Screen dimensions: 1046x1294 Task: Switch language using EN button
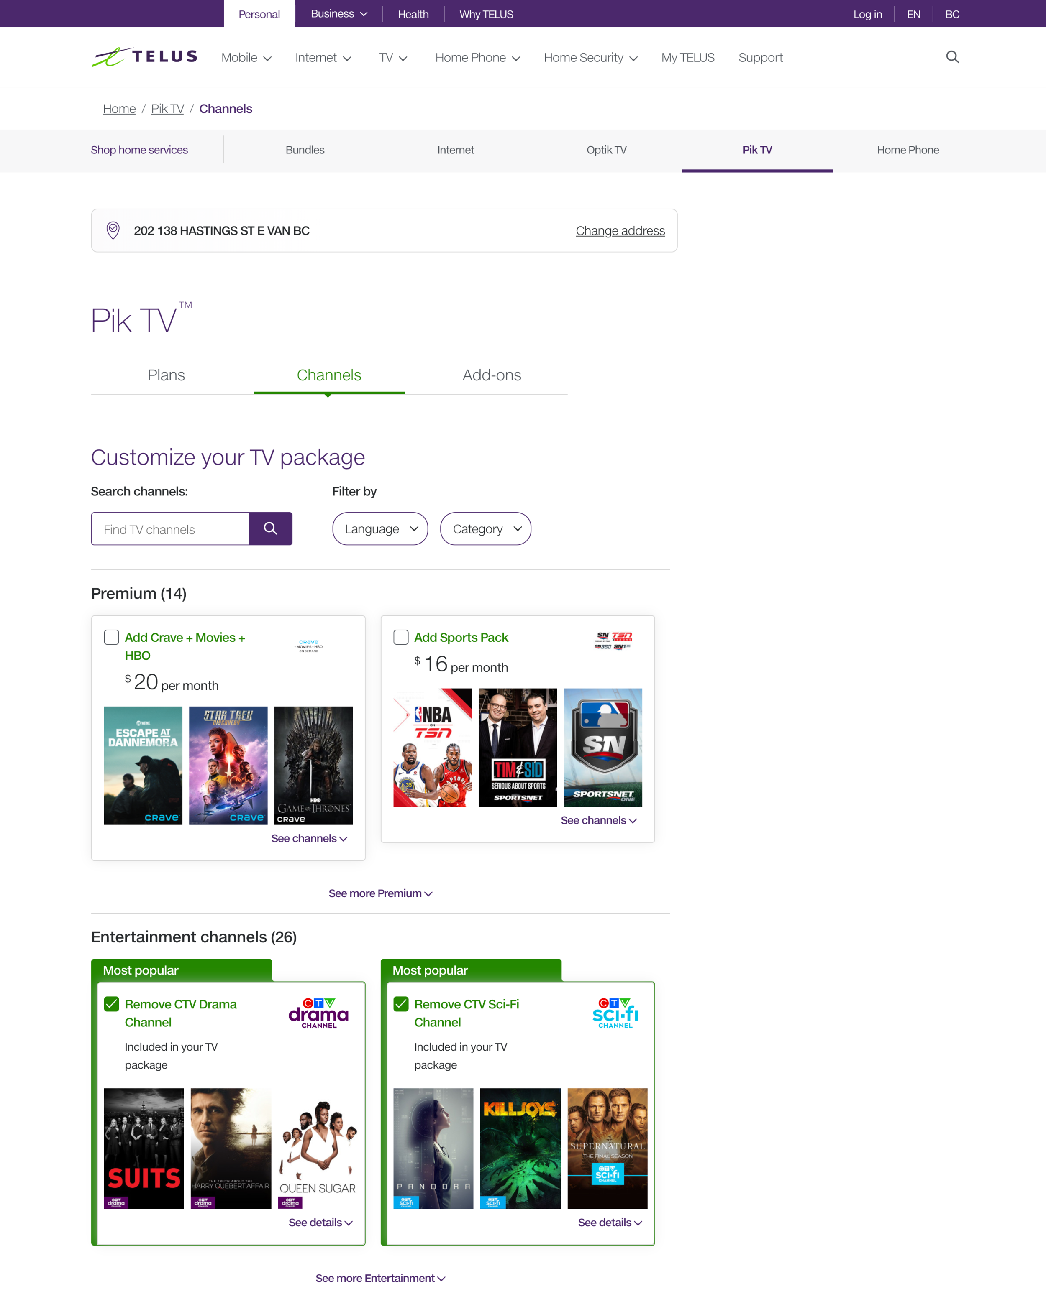[913, 15]
